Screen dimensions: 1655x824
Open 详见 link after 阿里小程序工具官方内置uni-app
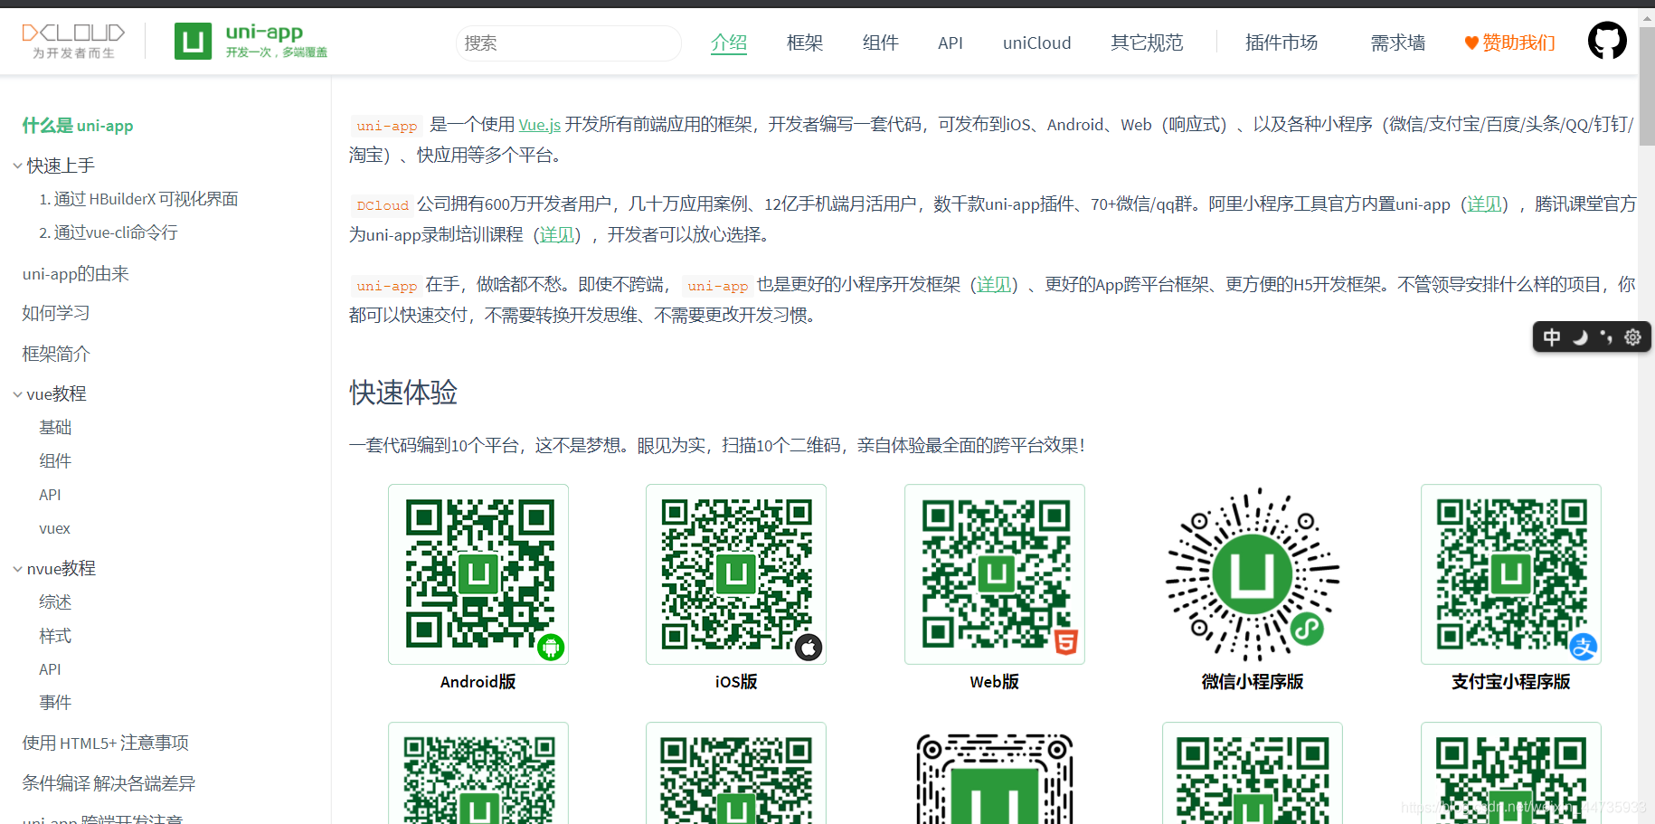(x=1484, y=204)
